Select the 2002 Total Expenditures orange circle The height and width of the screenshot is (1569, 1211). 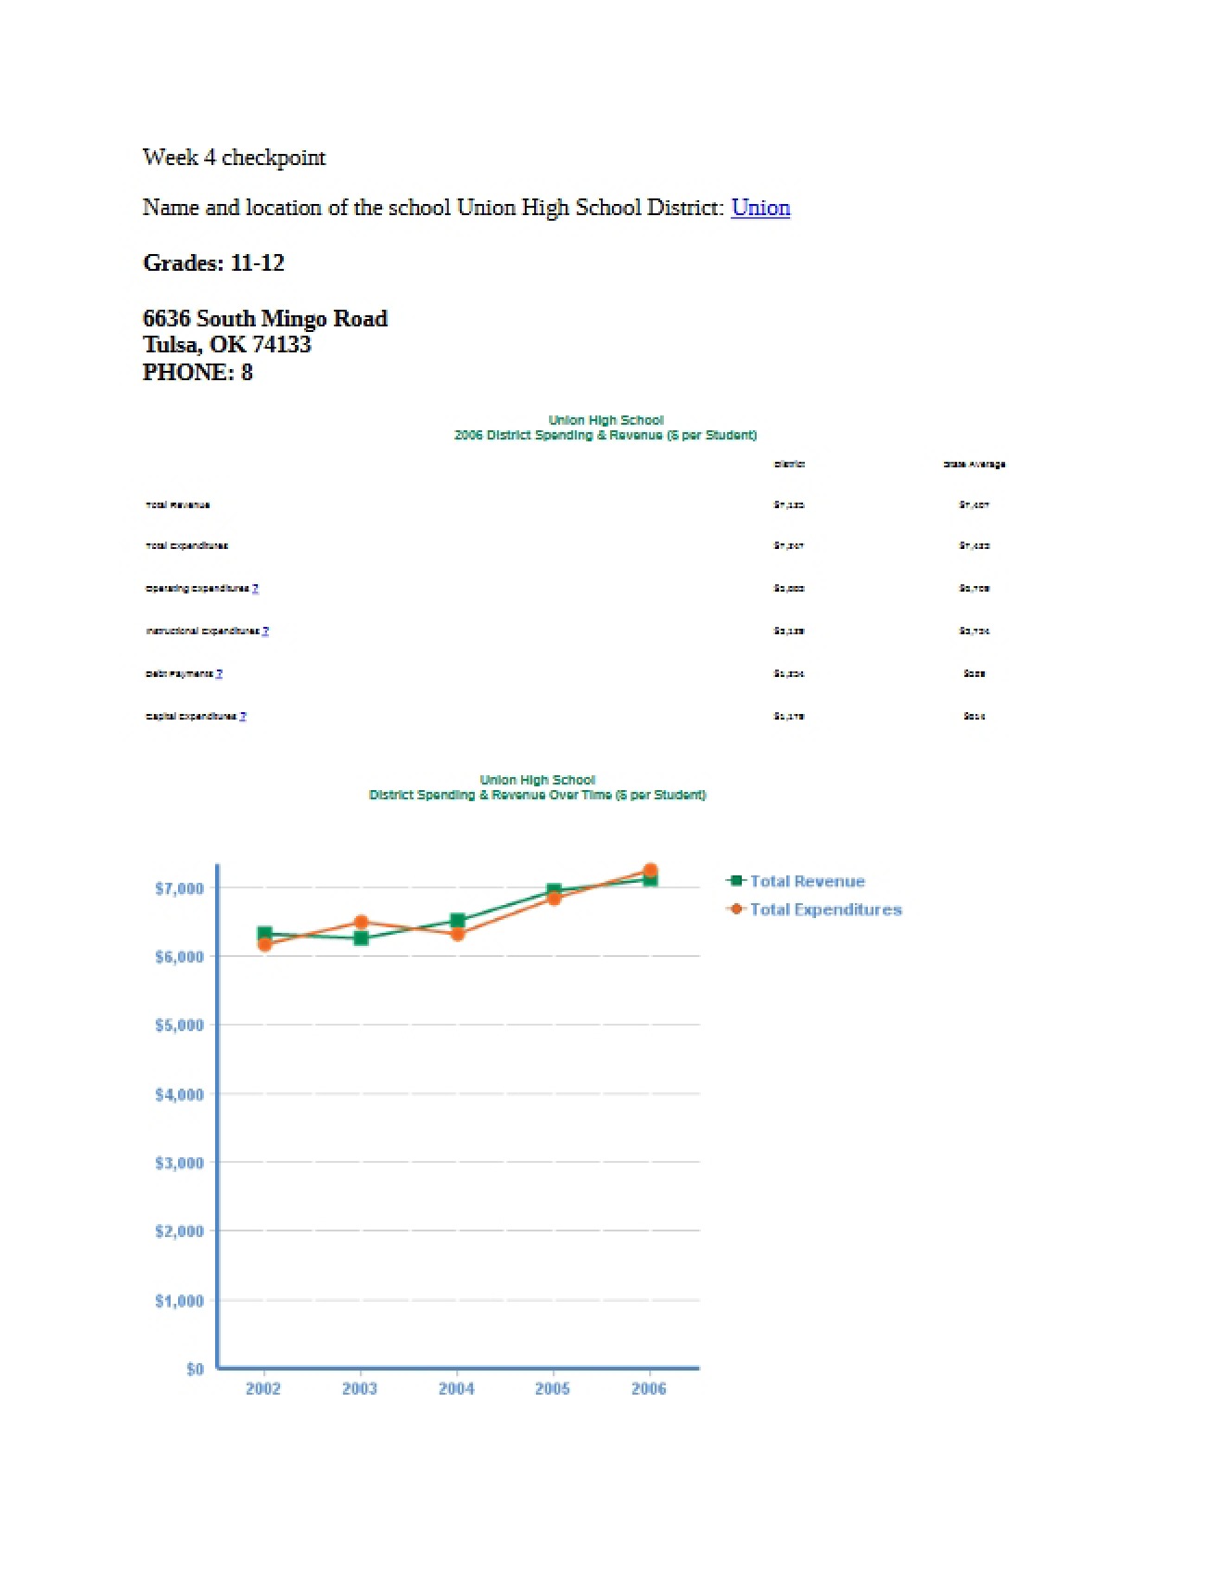pos(264,945)
